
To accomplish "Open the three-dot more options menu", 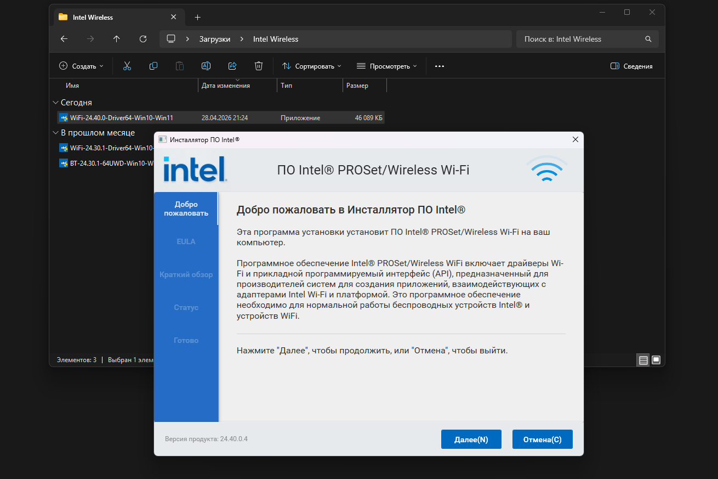I will pyautogui.click(x=438, y=65).
